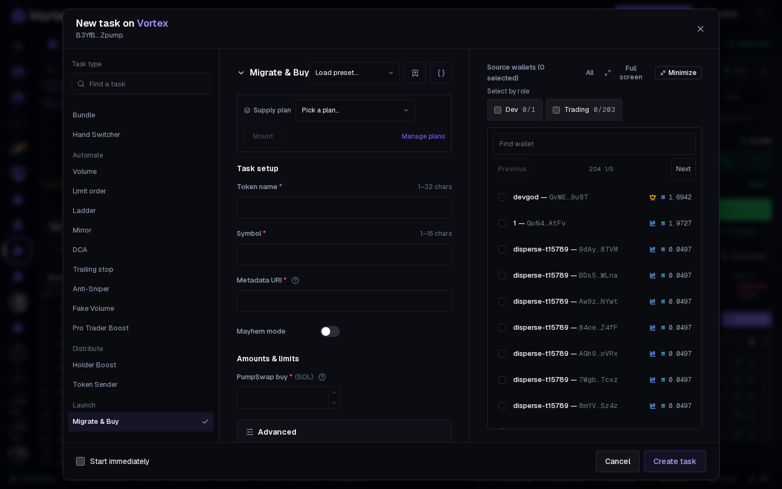Image resolution: width=782 pixels, height=489 pixels.
Task: Decrease the PumpSwap buy amount stepper
Action: [334, 403]
